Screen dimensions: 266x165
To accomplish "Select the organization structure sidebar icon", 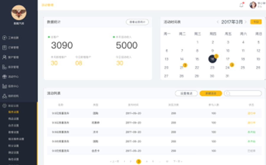I will [x=4, y=96].
